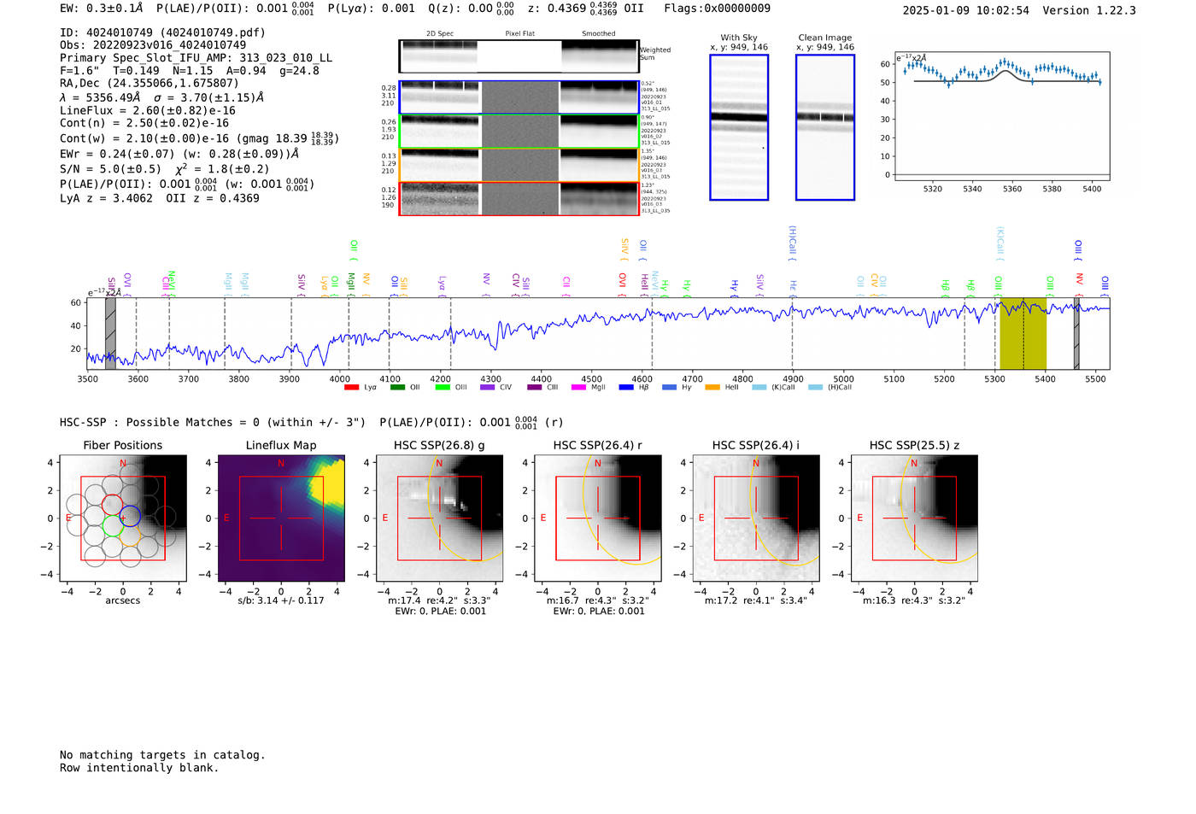
Task: Open the HSC SSP(26.4) i image
Action: coord(756,518)
